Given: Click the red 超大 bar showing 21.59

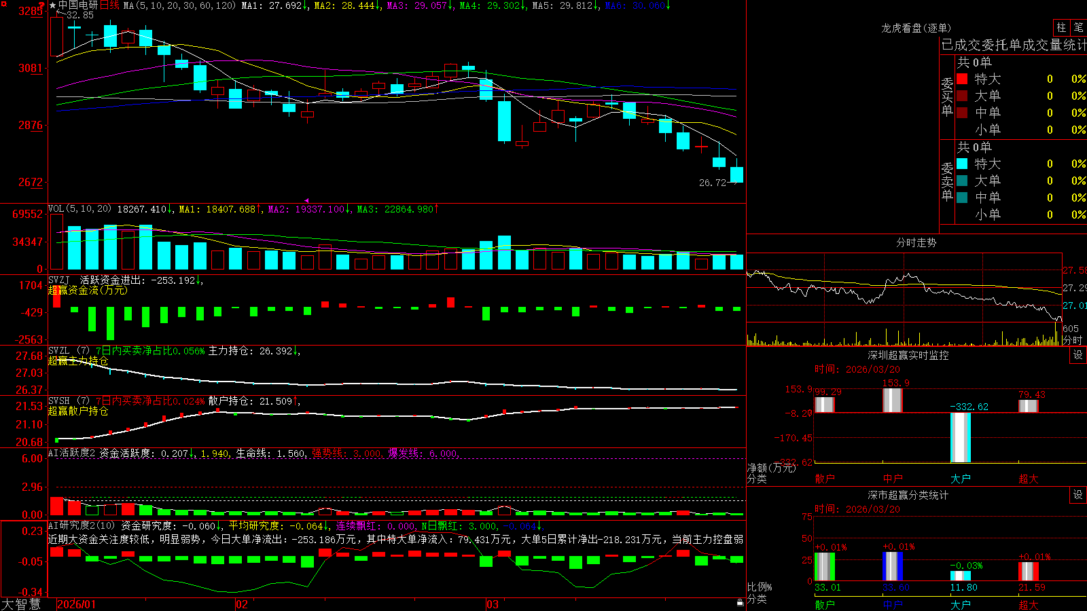Looking at the screenshot, I should coord(1028,571).
